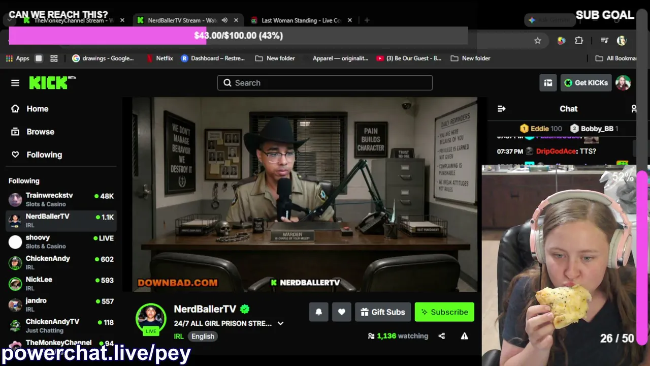Click ChickenAndy avatar in Following list
The image size is (650, 366).
click(x=16, y=263)
